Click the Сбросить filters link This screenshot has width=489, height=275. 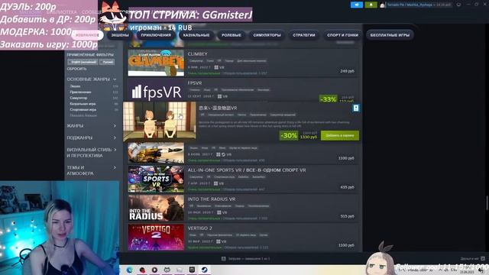pos(76,69)
